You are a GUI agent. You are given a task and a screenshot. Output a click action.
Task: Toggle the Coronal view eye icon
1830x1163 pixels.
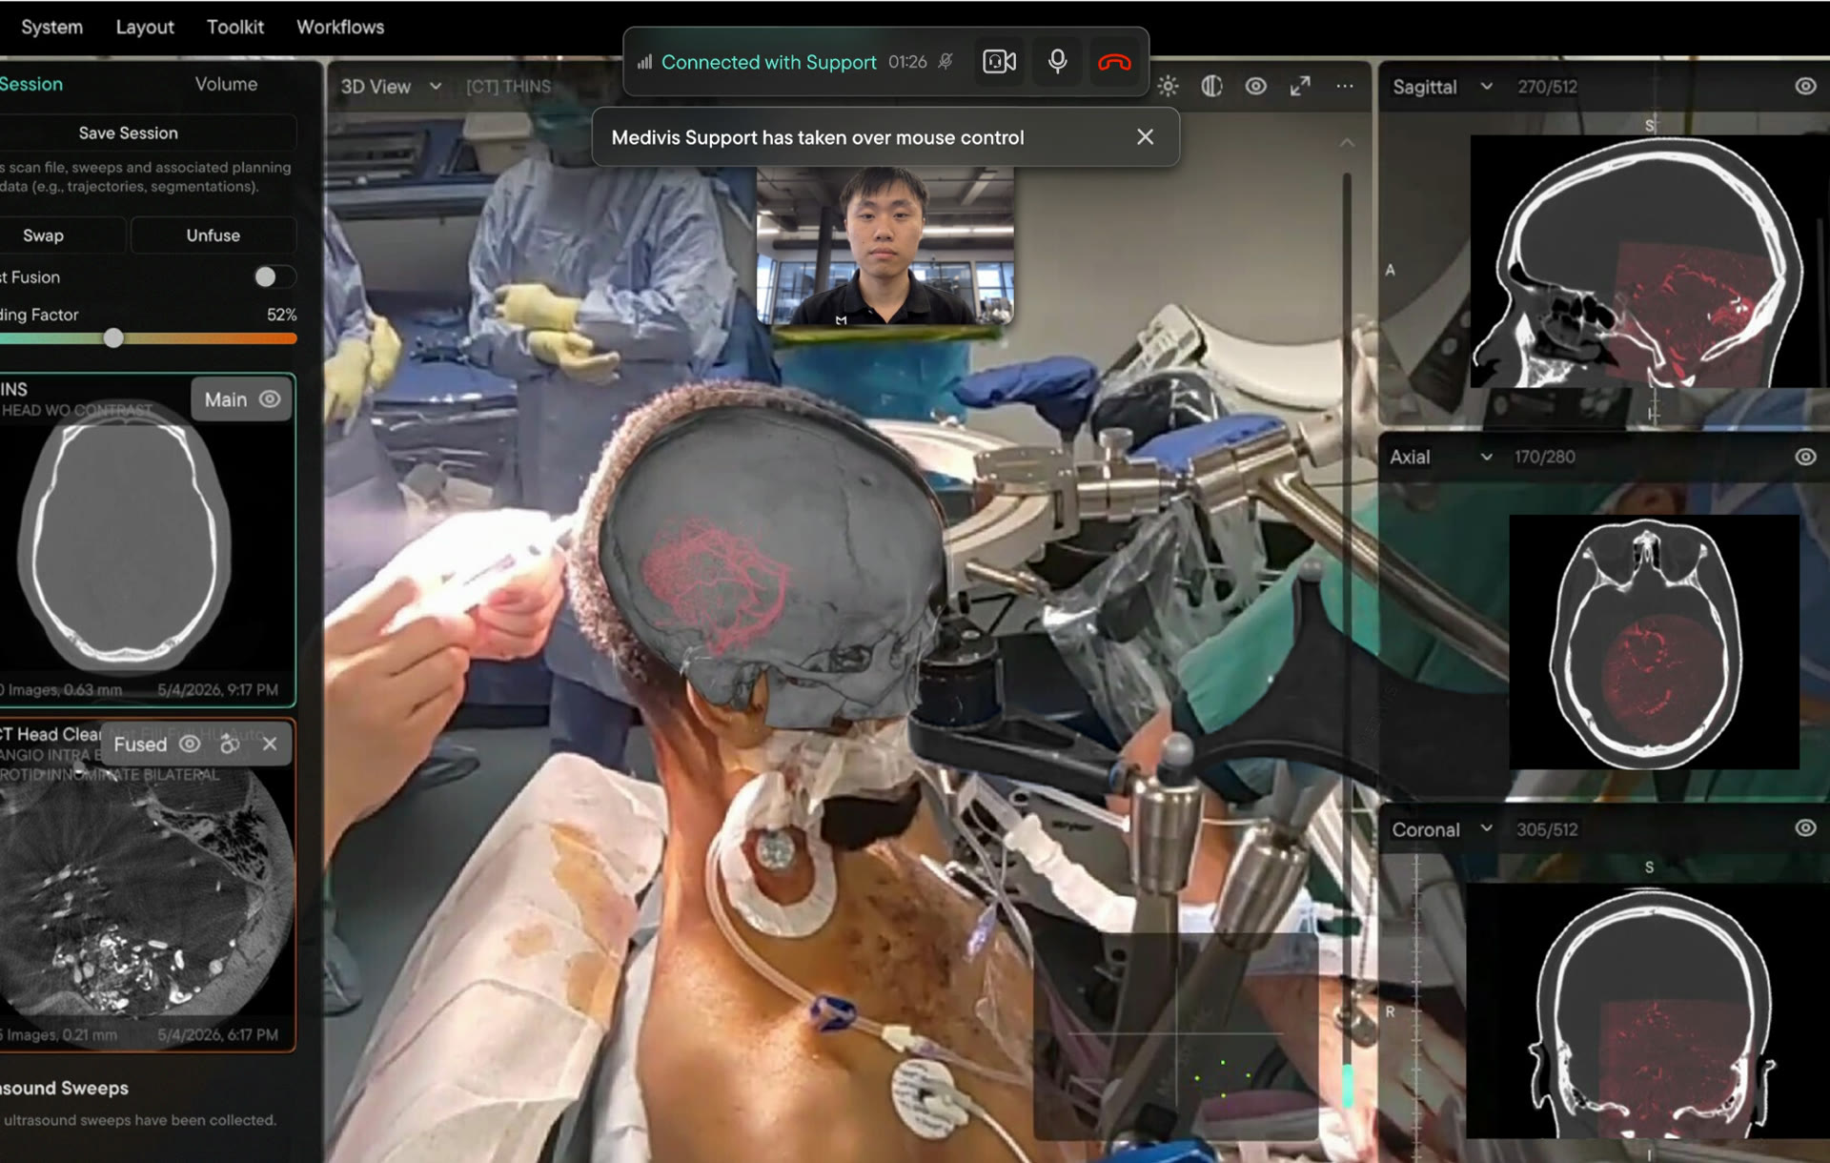coord(1805,827)
